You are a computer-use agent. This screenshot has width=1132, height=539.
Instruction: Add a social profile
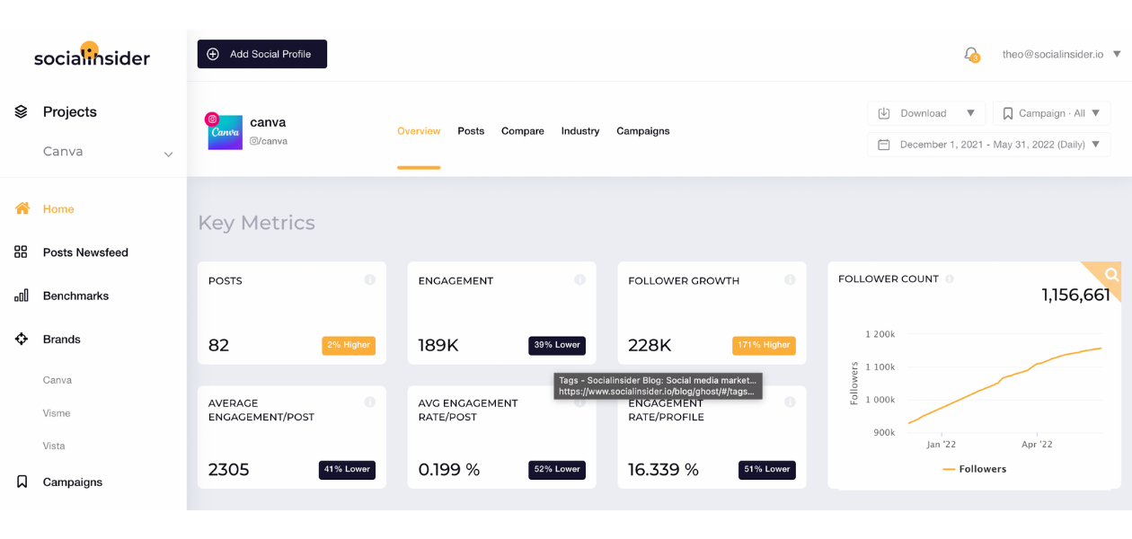(x=262, y=54)
